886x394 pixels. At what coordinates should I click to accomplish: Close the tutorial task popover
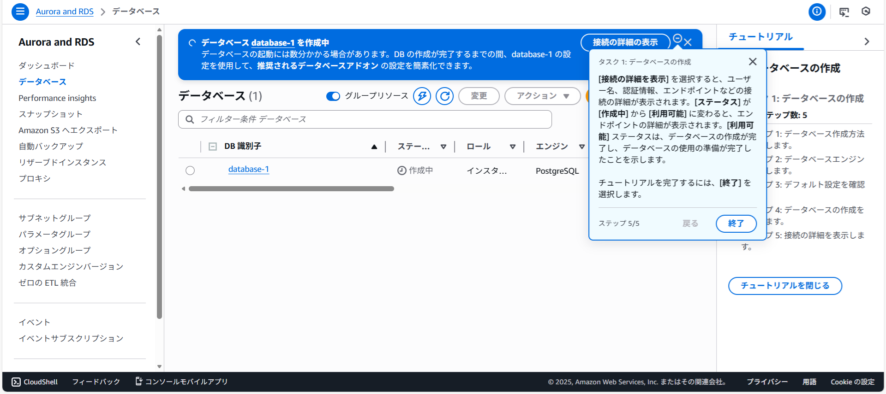coord(752,62)
